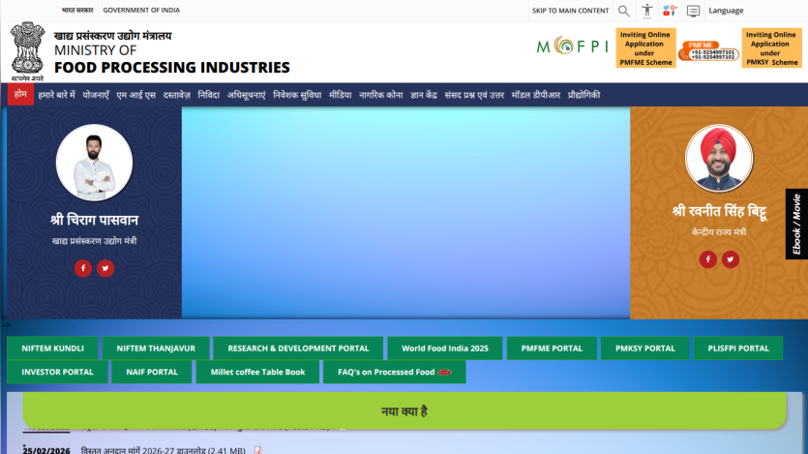Screen dimensions: 808x454
Task: Open the अधिसूचनाएं menu
Action: click(247, 95)
